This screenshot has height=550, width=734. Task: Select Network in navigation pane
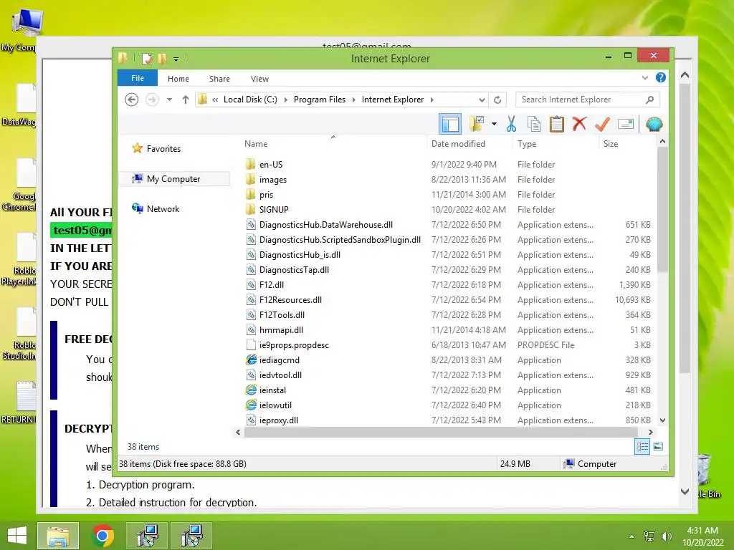tap(163, 209)
